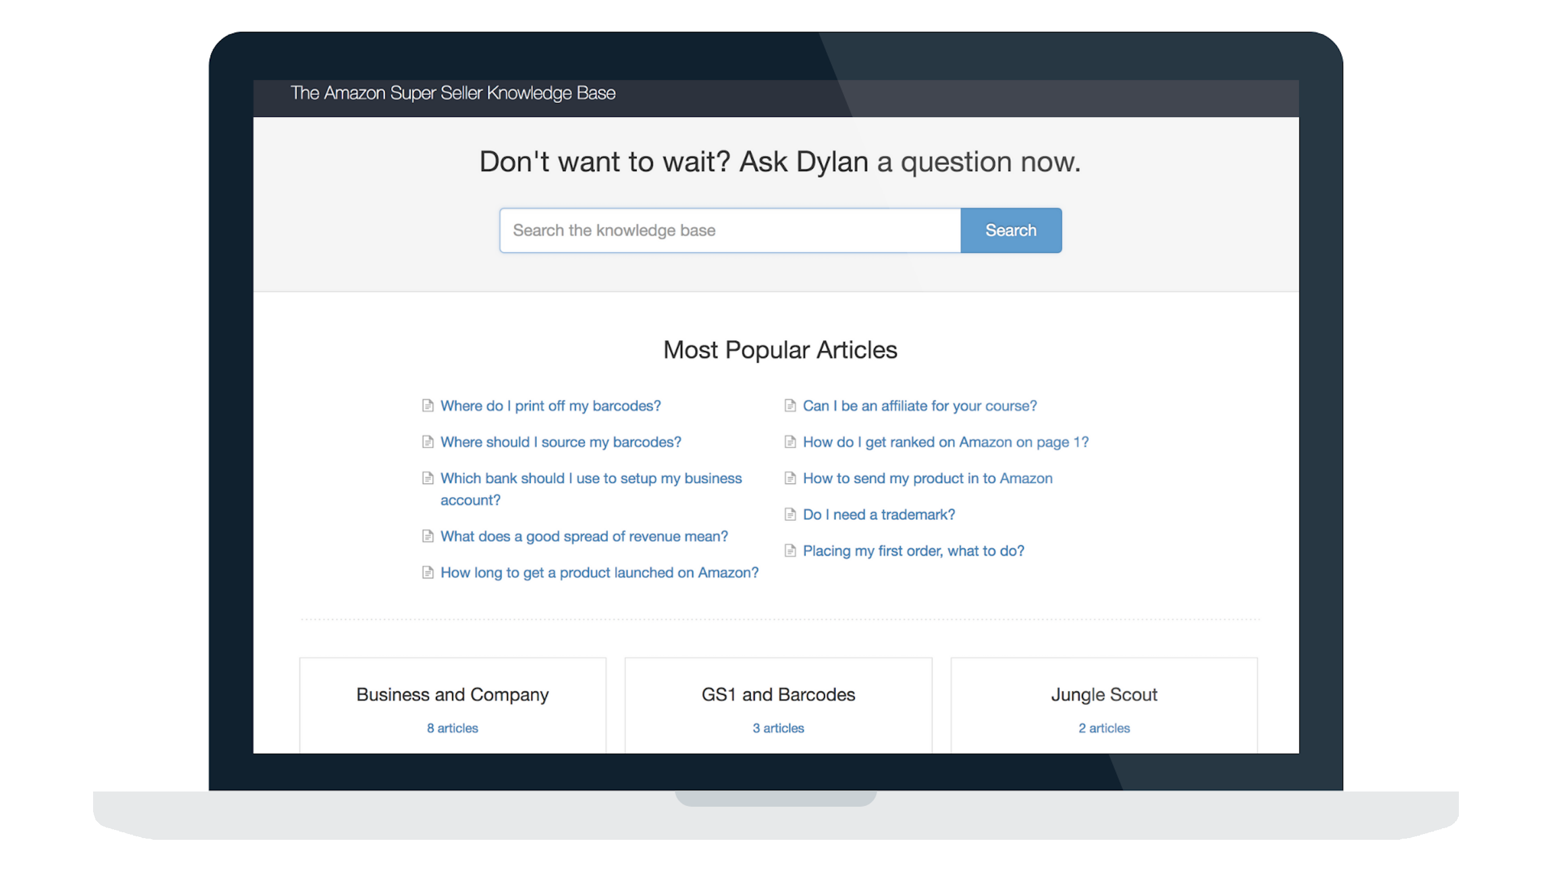Click '8 articles' under Business and Company
The height and width of the screenshot is (873, 1552).
click(x=453, y=728)
